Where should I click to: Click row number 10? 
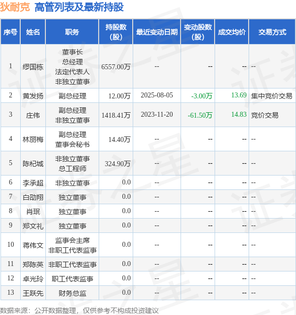(x=10, y=244)
